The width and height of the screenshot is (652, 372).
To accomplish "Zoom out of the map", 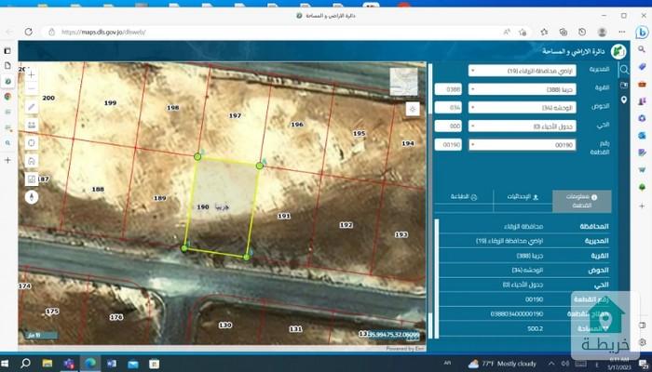I will point(32,88).
